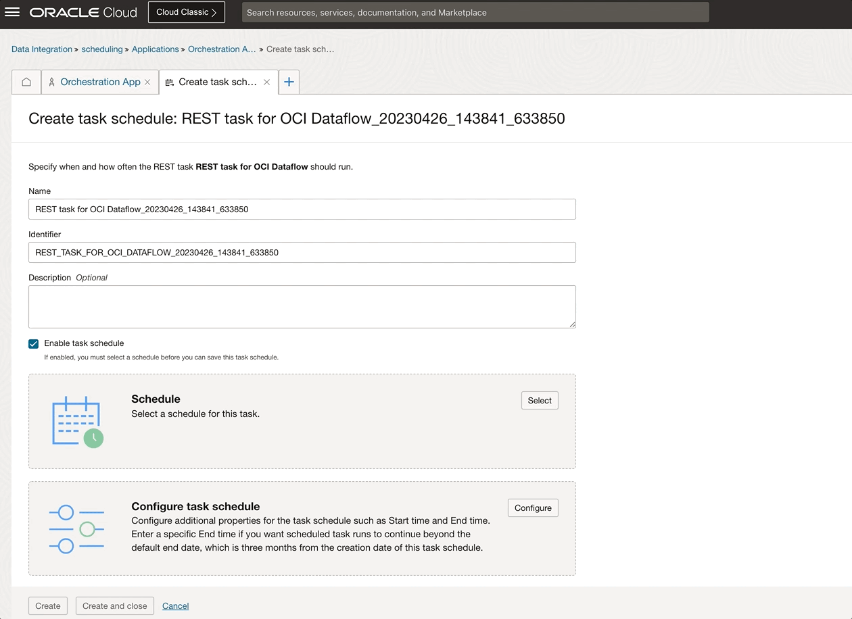
Task: Expand the Cloud Classic selector
Action: pyautogui.click(x=186, y=11)
